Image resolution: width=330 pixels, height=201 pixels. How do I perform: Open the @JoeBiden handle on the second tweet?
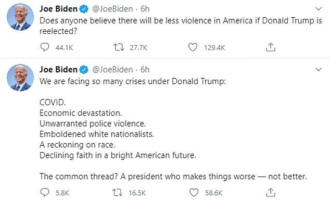coord(112,70)
